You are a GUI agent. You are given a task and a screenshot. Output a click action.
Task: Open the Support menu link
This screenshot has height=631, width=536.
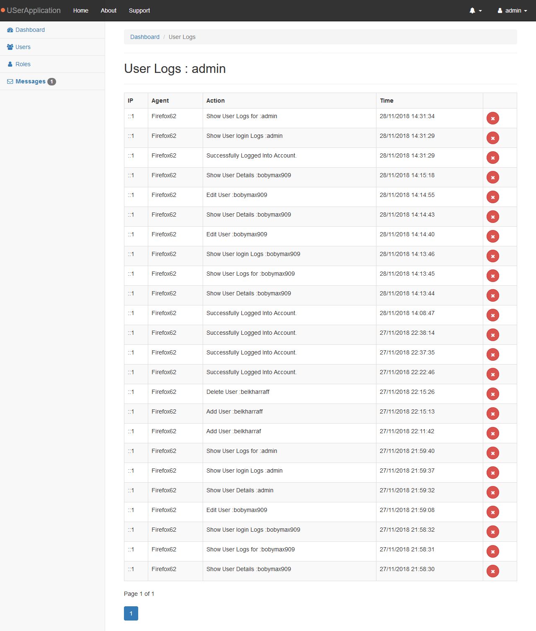click(139, 10)
